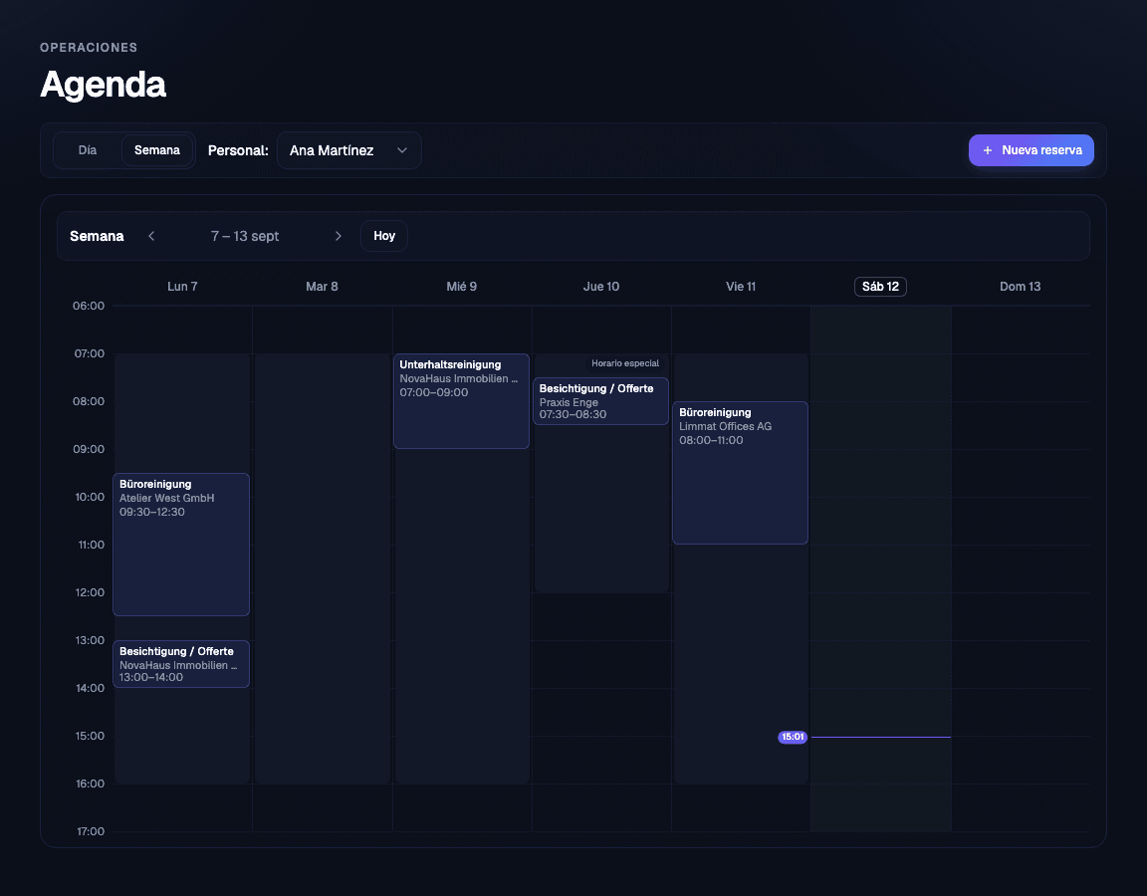This screenshot has height=896, width=1147.
Task: Click the plus icon in Nueva reserva
Action: [988, 150]
